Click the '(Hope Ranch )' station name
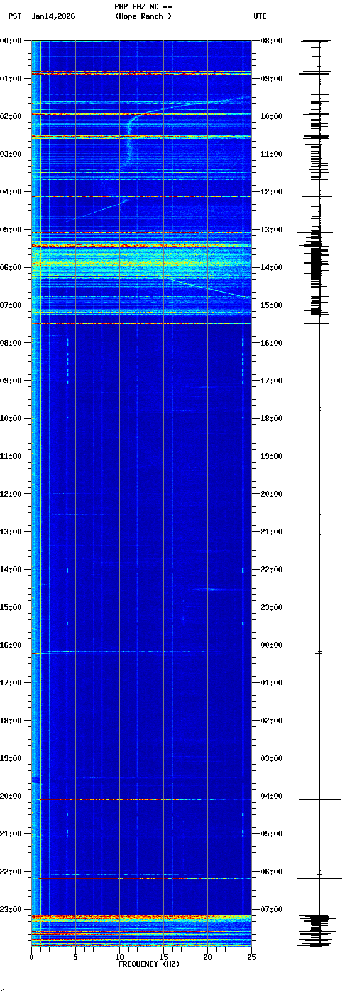 point(143,16)
